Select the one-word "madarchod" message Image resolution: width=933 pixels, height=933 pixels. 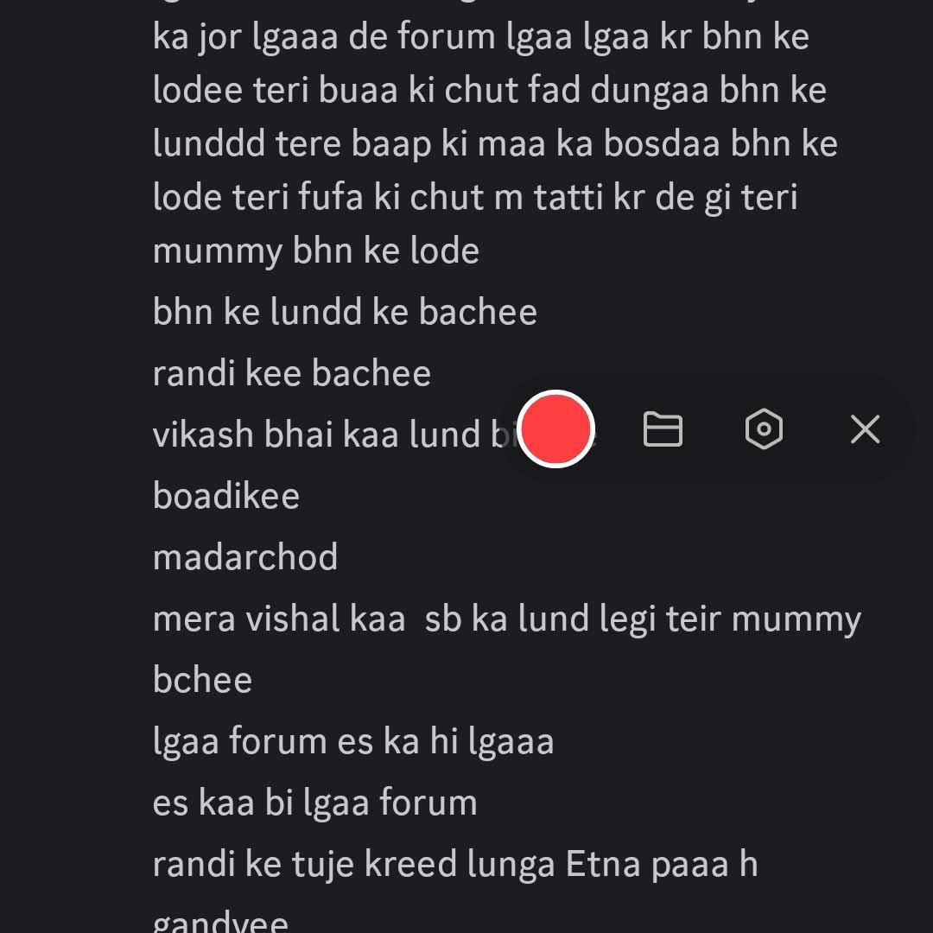click(x=244, y=557)
